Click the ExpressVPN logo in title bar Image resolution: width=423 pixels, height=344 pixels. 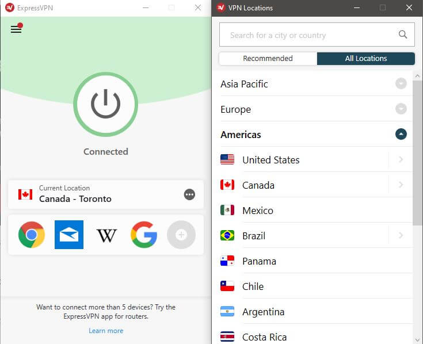pos(10,7)
